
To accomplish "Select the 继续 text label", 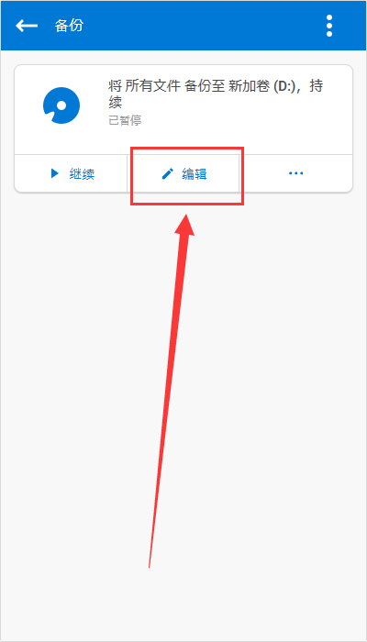I will [82, 174].
